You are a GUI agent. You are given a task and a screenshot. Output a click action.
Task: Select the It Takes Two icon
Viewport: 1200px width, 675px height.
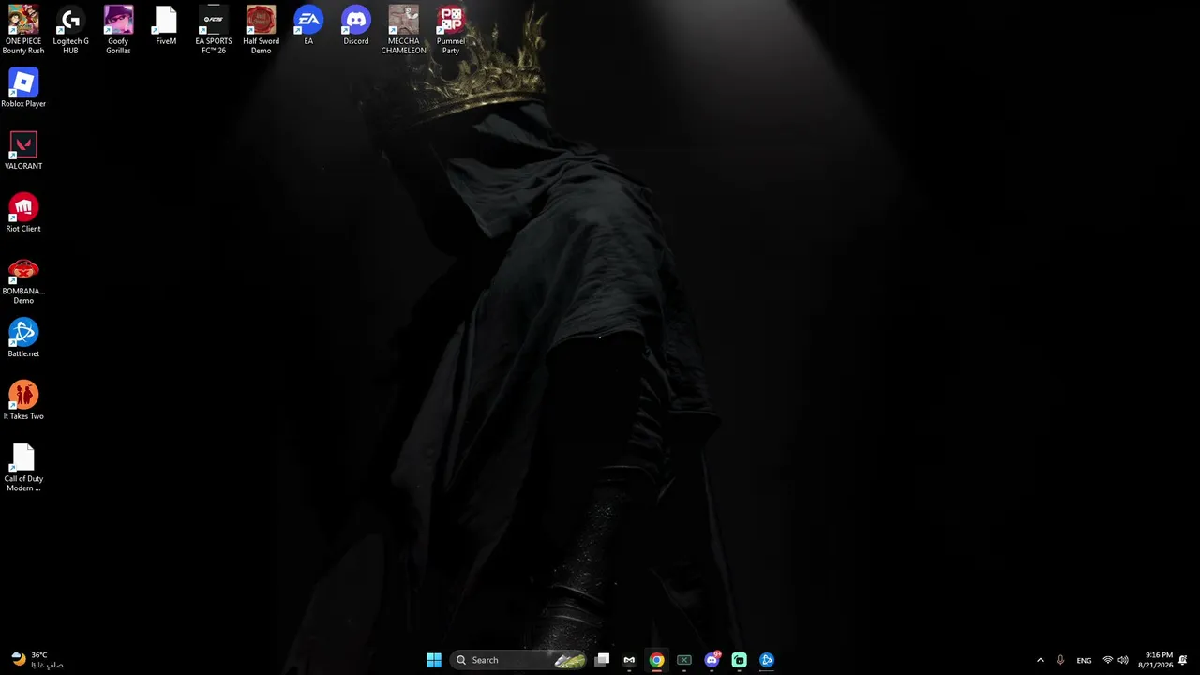pyautogui.click(x=23, y=400)
